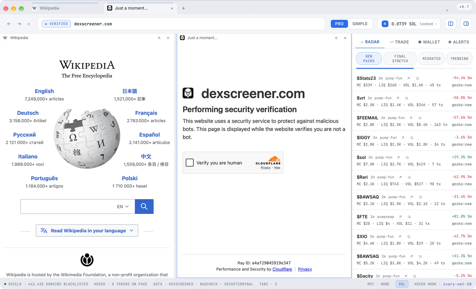Open $Stats23 in a new view arrow

[409, 78]
